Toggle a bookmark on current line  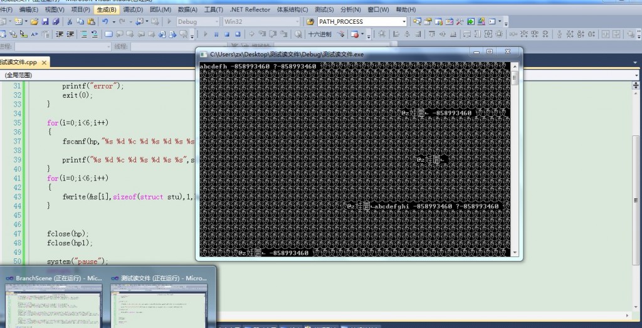pyautogui.click(x=108, y=34)
